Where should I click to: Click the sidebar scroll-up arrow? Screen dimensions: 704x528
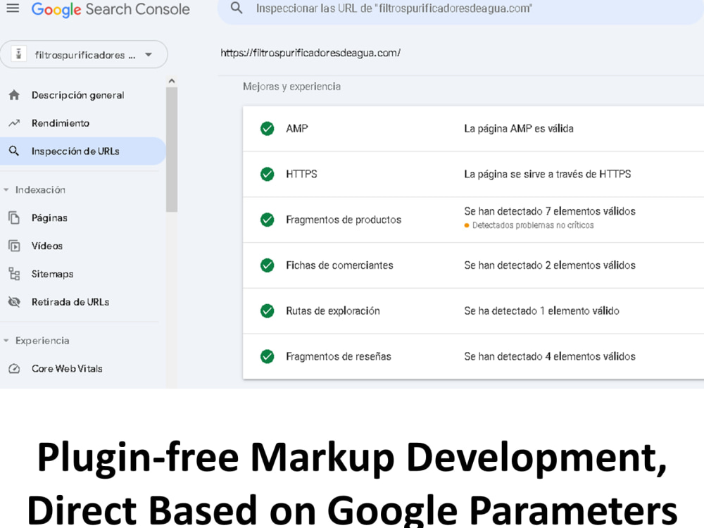coord(172,81)
